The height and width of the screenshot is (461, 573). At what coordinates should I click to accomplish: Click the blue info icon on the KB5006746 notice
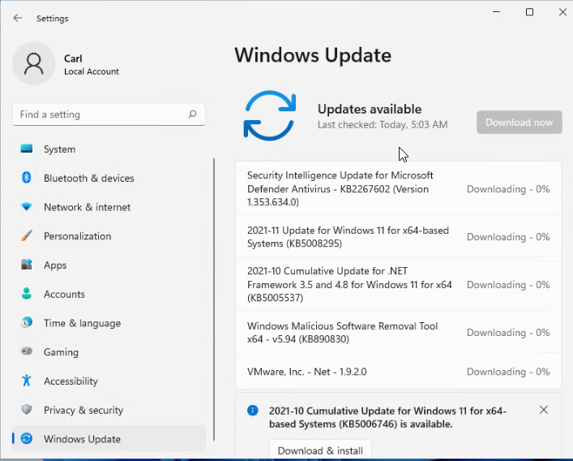[x=253, y=411]
